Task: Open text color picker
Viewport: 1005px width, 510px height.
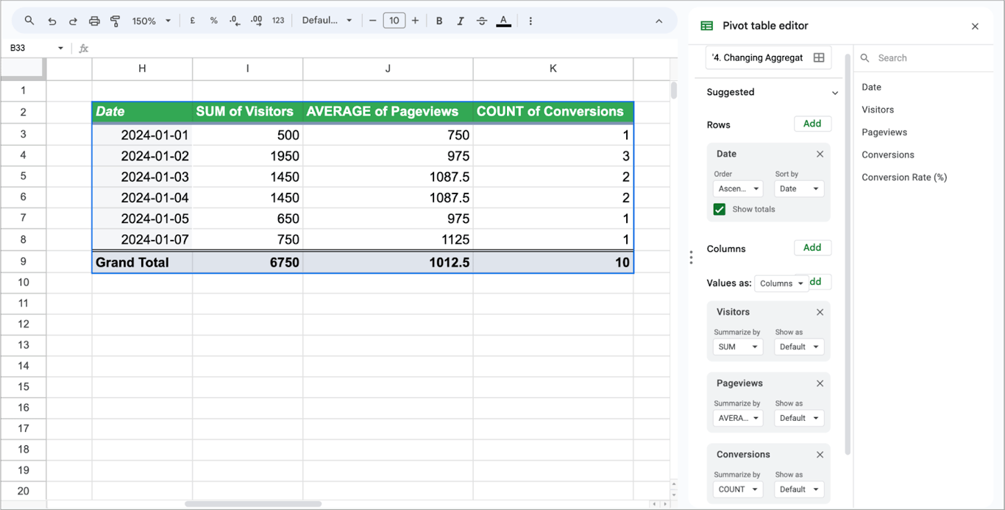Action: (503, 21)
